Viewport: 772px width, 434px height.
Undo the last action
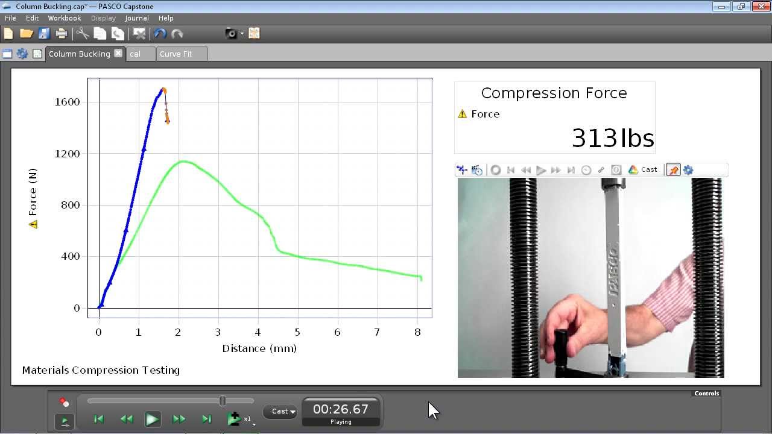tap(160, 34)
